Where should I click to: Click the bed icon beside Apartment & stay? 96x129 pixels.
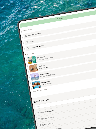click(39, 119)
